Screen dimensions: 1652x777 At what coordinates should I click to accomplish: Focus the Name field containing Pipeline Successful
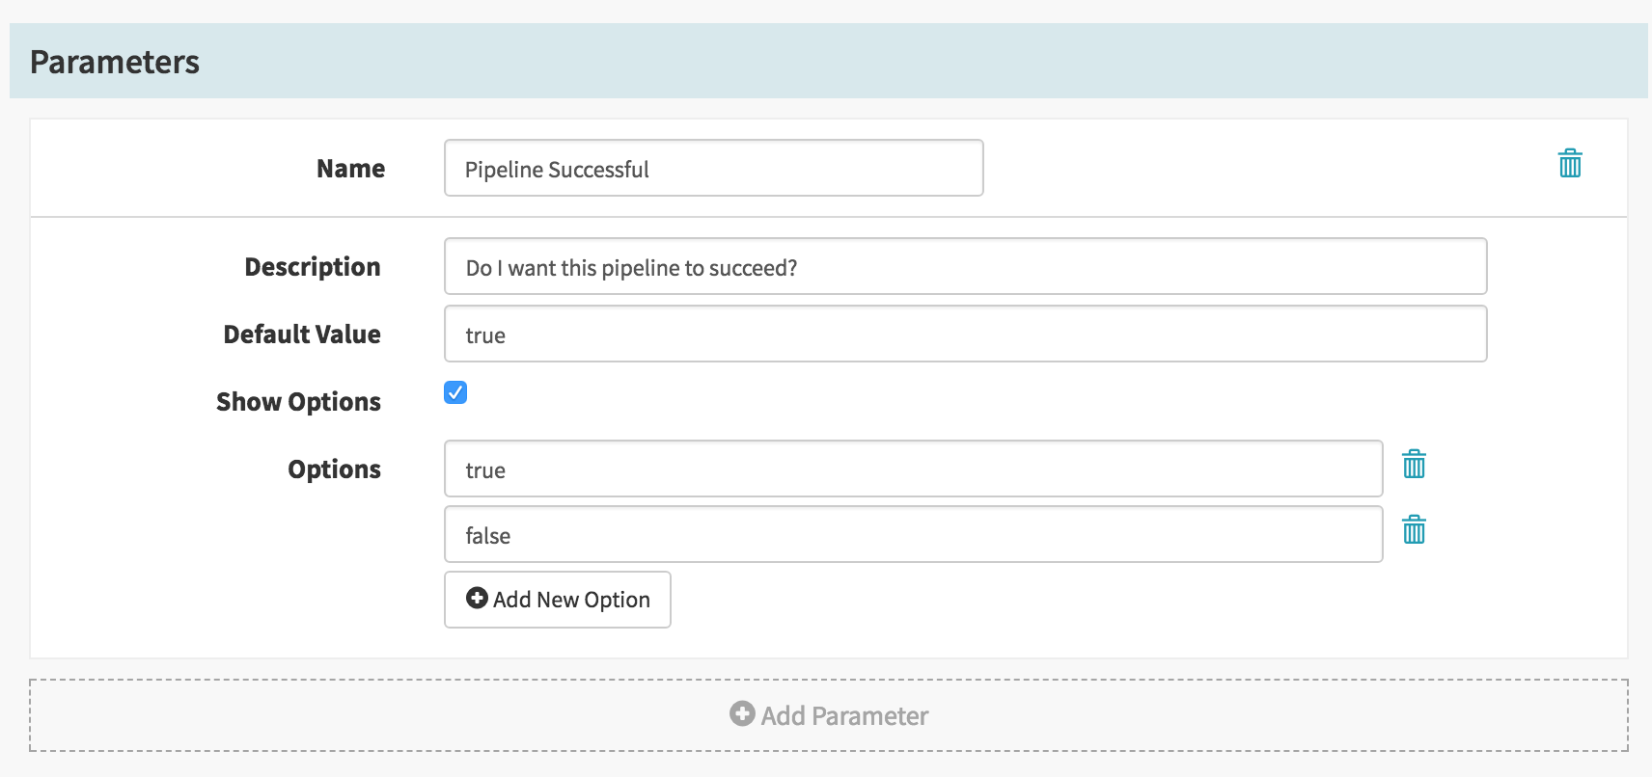tap(714, 168)
